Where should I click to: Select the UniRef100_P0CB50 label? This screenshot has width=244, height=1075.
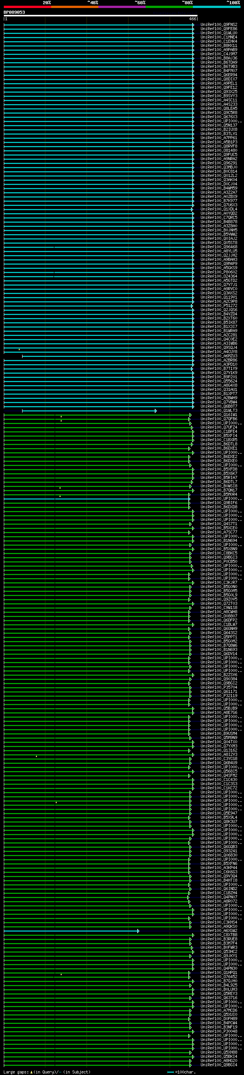[218, 562]
